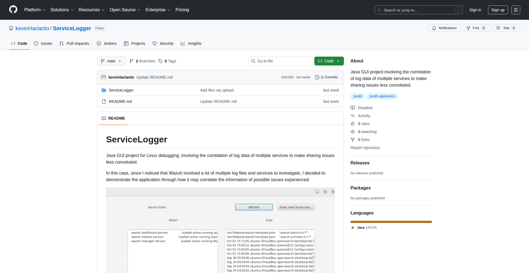Open the Pull requests tab
Screen dimensions: 529x273
click(x=74, y=43)
